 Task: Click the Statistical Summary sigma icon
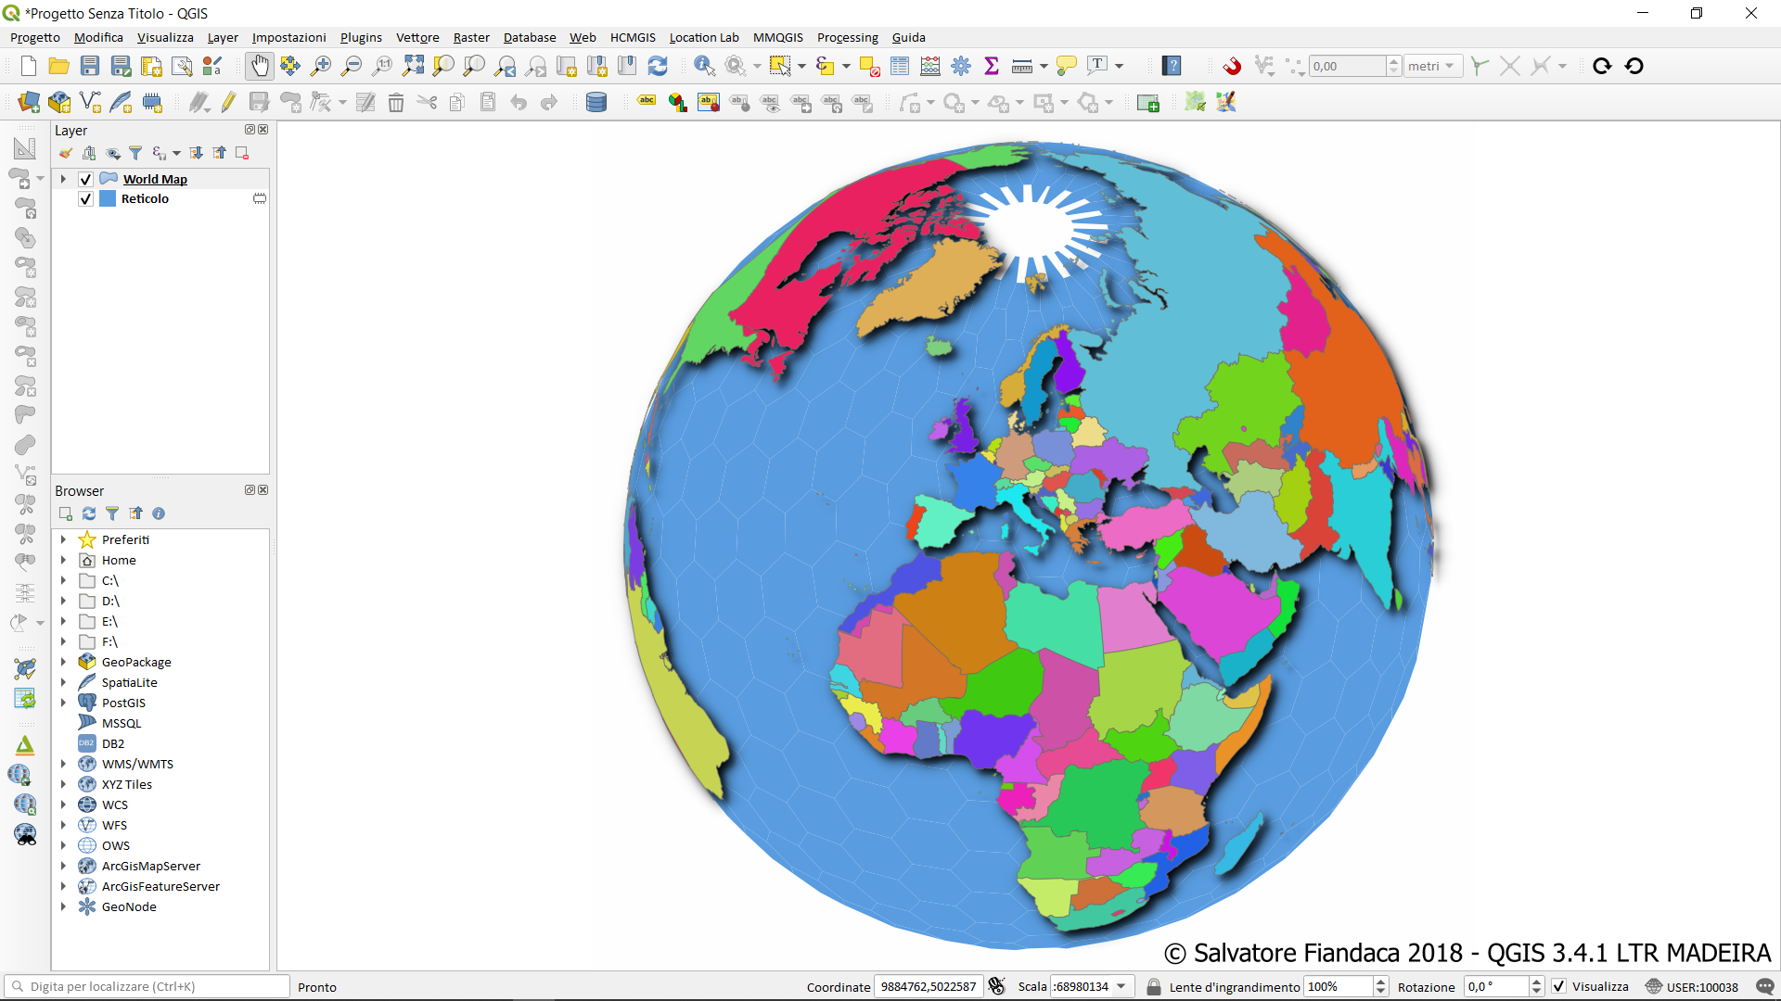coord(992,66)
